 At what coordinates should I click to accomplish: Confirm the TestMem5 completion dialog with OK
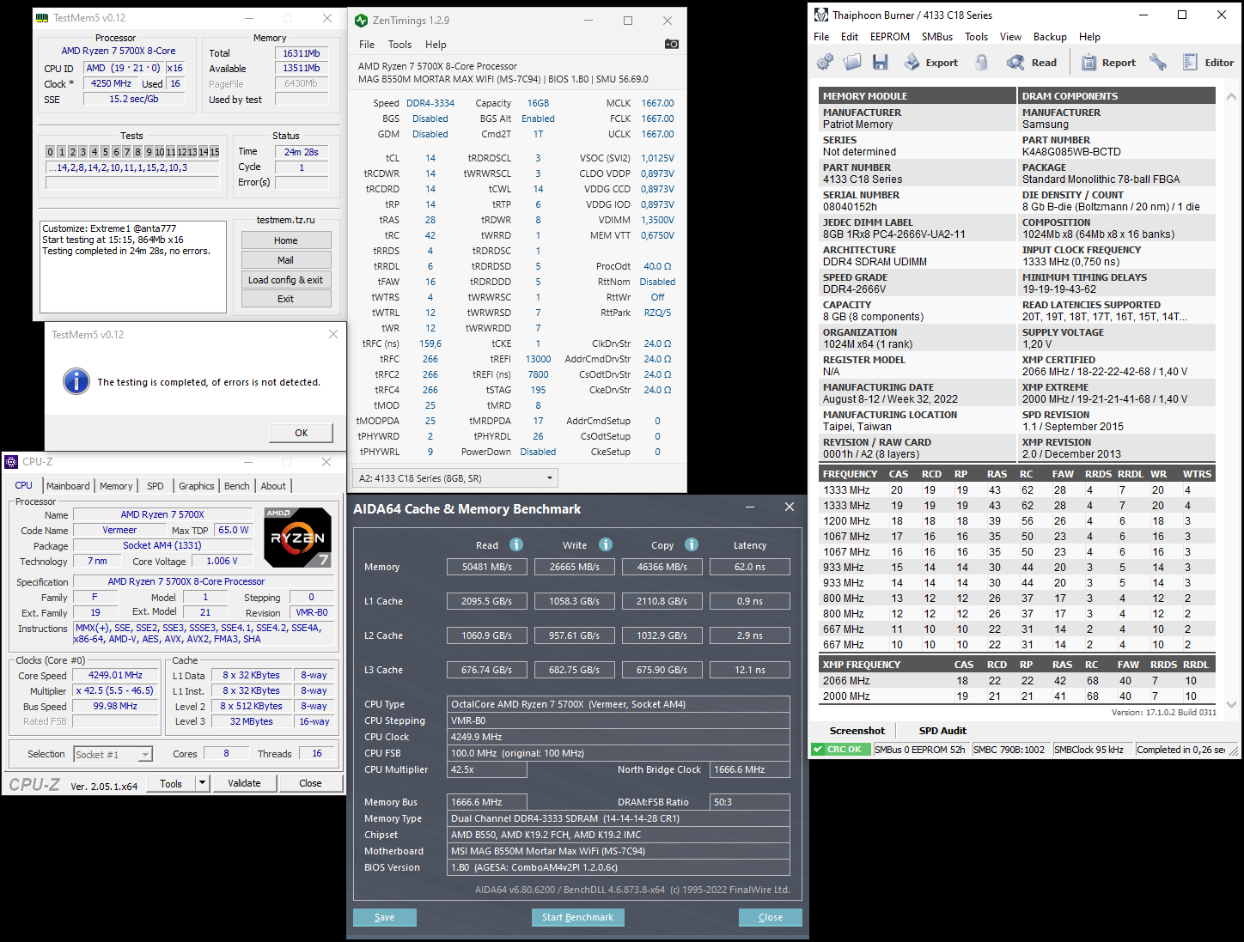pyautogui.click(x=302, y=433)
